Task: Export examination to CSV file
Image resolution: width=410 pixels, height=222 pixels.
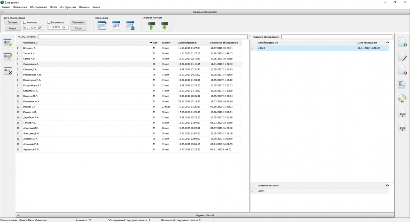Action: click(x=402, y=113)
